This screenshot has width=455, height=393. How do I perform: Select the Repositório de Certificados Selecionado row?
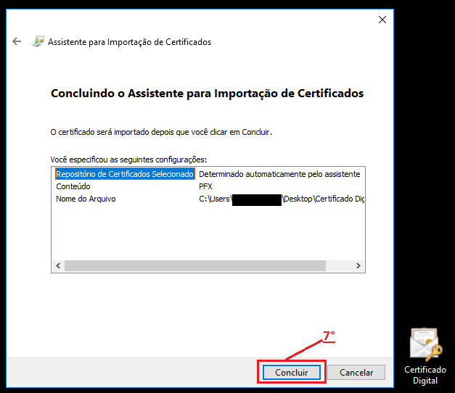click(x=124, y=174)
